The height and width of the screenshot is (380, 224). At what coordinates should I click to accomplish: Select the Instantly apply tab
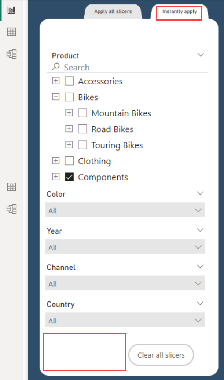(x=179, y=12)
